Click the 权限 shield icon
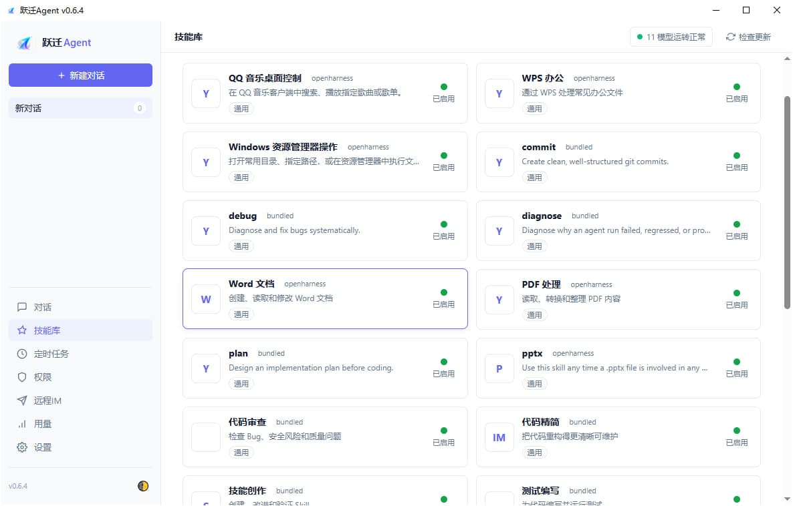The height and width of the screenshot is (506, 793). pyautogui.click(x=22, y=377)
